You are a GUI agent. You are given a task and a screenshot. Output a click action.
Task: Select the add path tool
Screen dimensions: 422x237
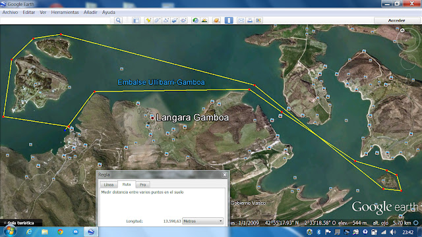166,20
